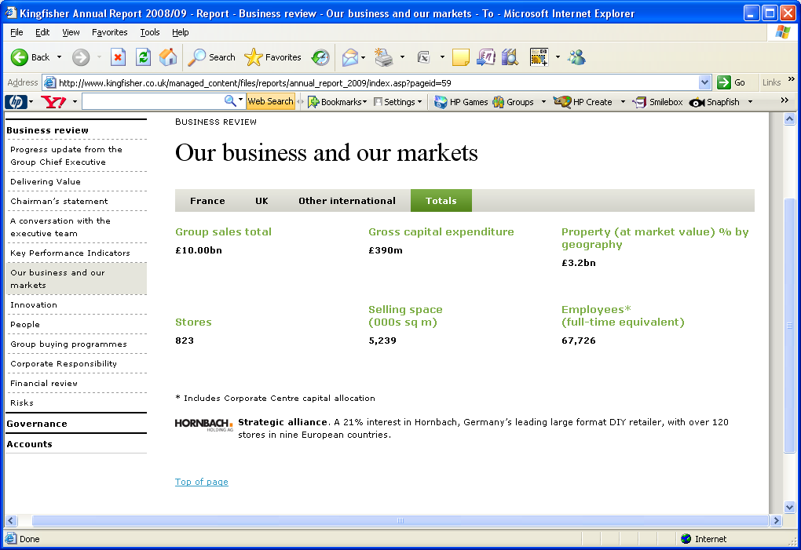Select the Other international tab
Viewport: 801px width, 550px height.
pos(346,201)
